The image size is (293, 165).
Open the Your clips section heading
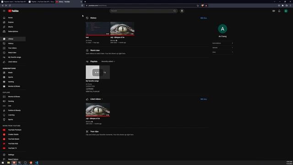(94, 132)
